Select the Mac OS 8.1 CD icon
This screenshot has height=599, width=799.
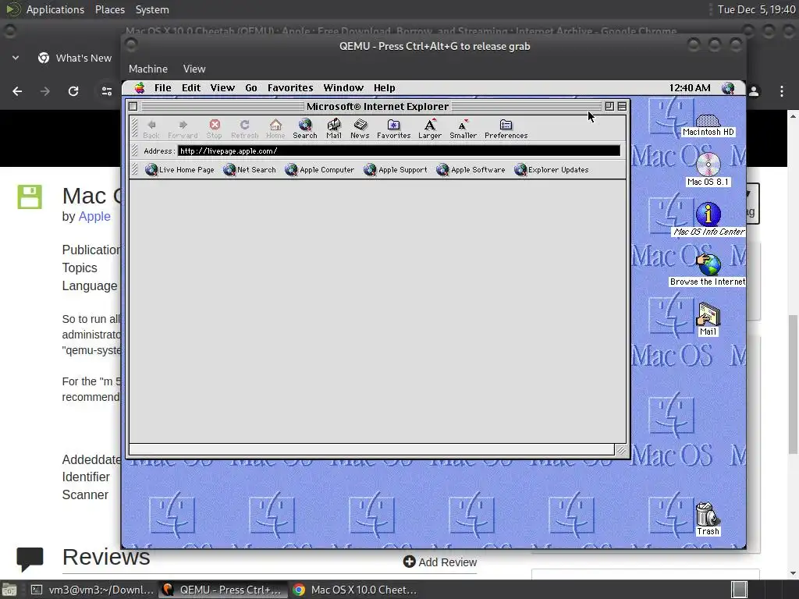click(708, 169)
